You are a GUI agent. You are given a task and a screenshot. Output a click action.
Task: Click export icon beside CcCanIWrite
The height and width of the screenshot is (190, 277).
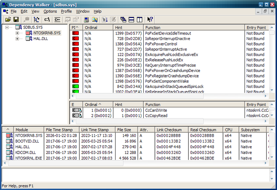(77, 110)
